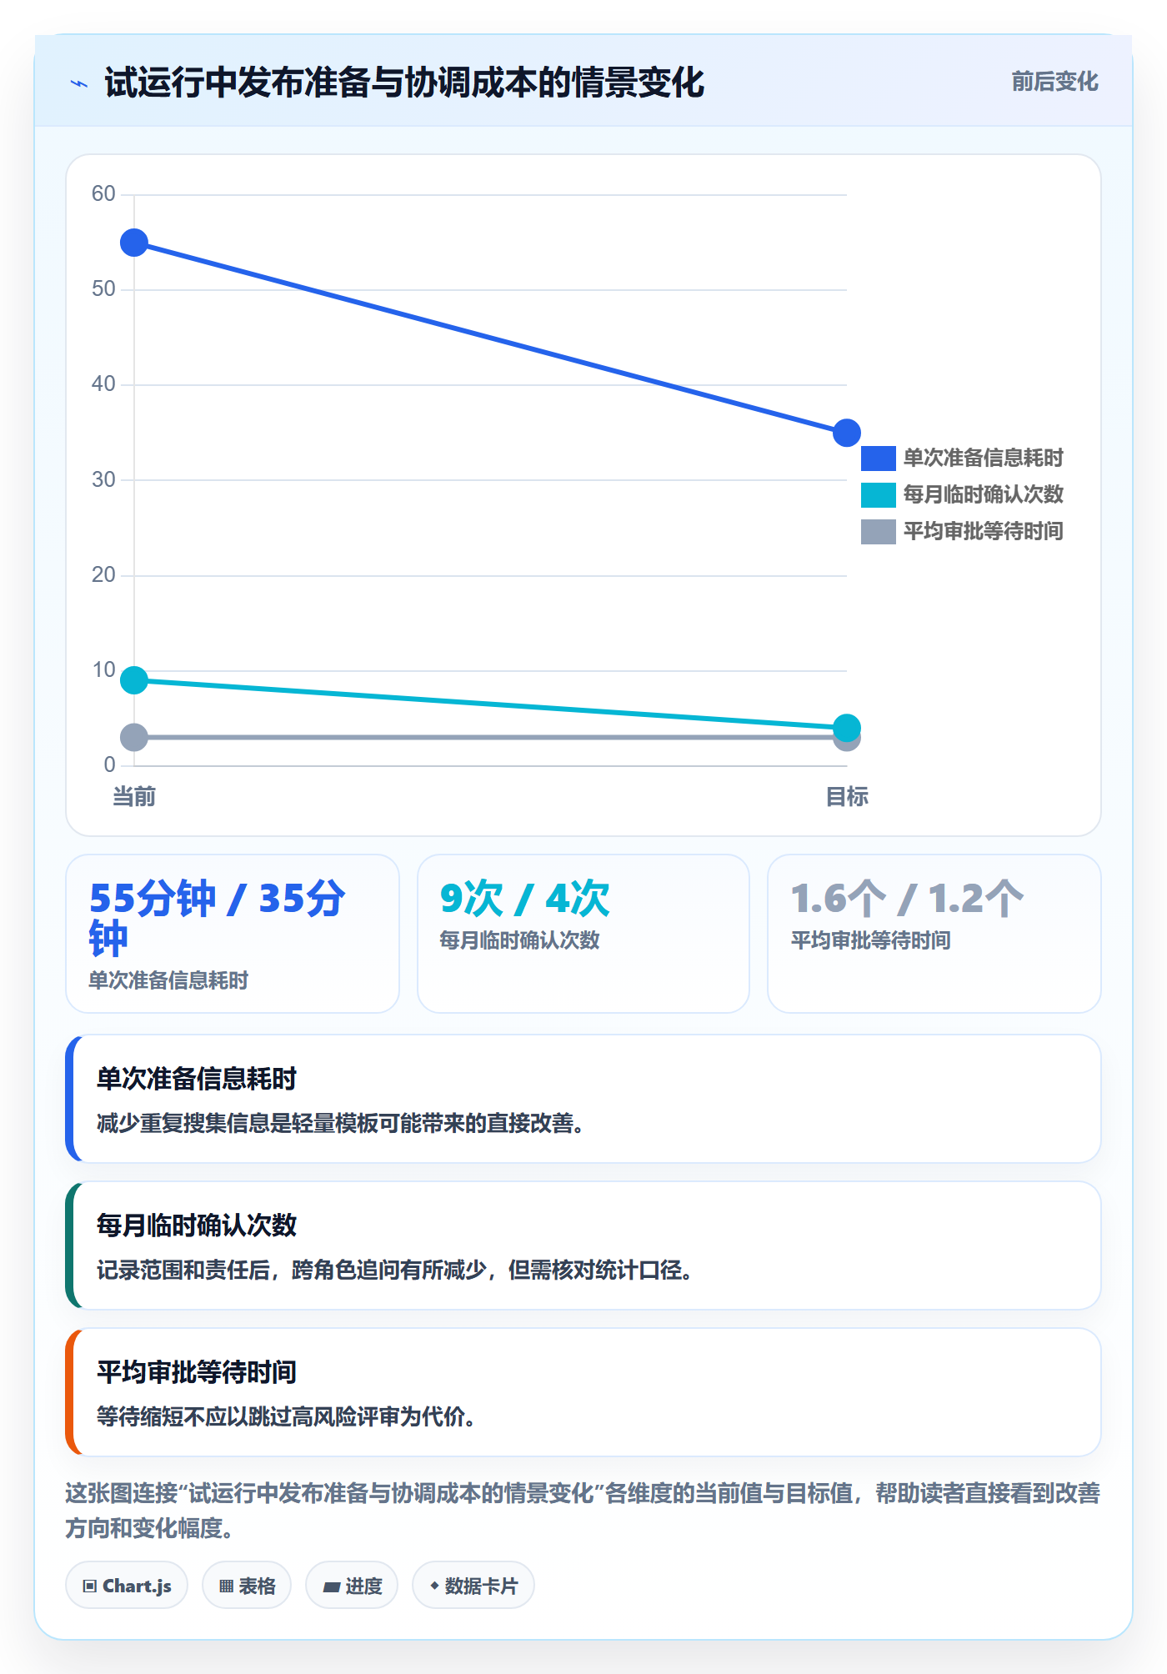Click the 前后变化 label in the header
The width and height of the screenshot is (1167, 1674).
(1054, 82)
